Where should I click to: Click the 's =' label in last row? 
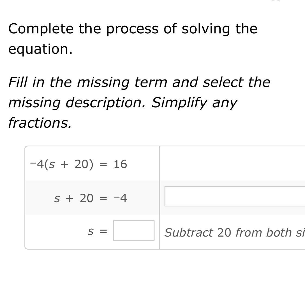click(97, 231)
